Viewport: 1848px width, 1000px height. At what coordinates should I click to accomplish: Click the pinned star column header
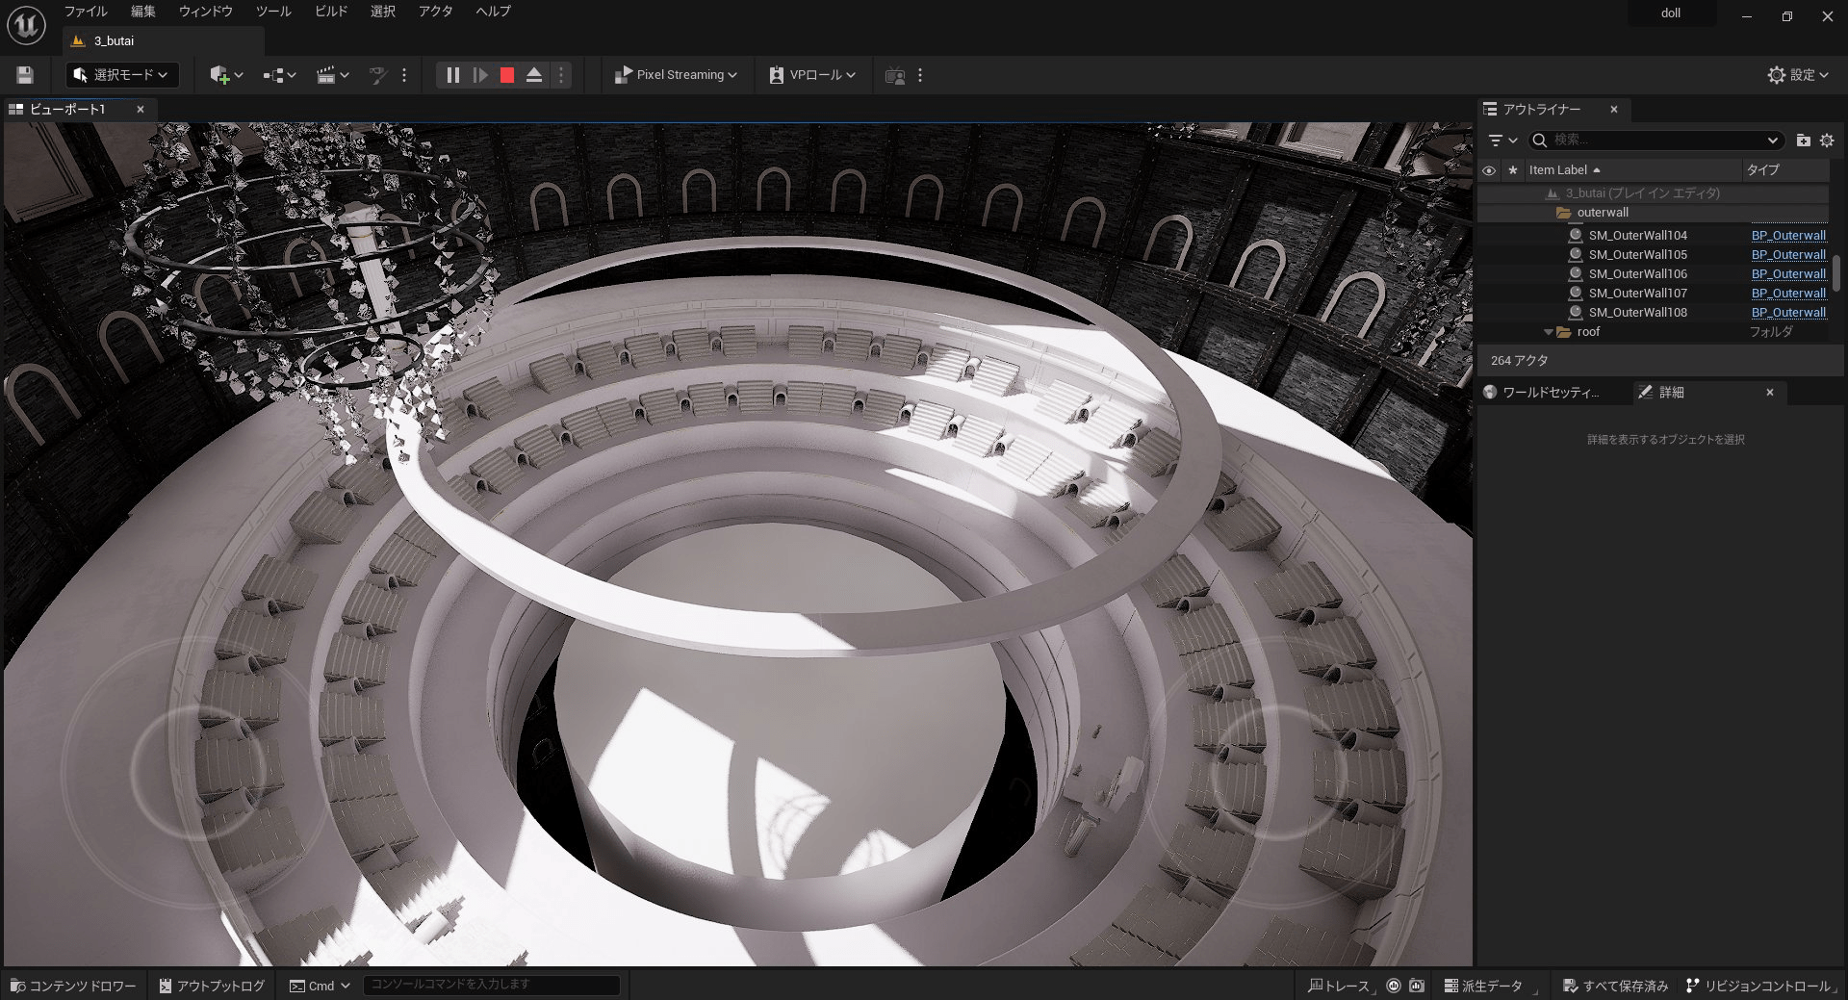pyautogui.click(x=1512, y=170)
